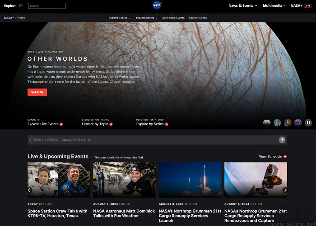The width and height of the screenshot is (316, 226).
Task: Open Explore by Topic link
Action: click(95, 124)
